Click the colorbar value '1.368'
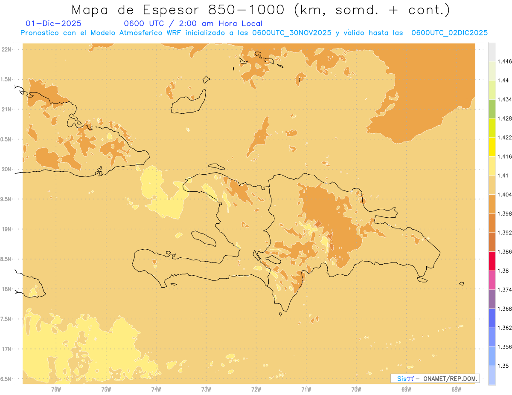Image resolution: width=512 pixels, height=395 pixels. coord(505,309)
